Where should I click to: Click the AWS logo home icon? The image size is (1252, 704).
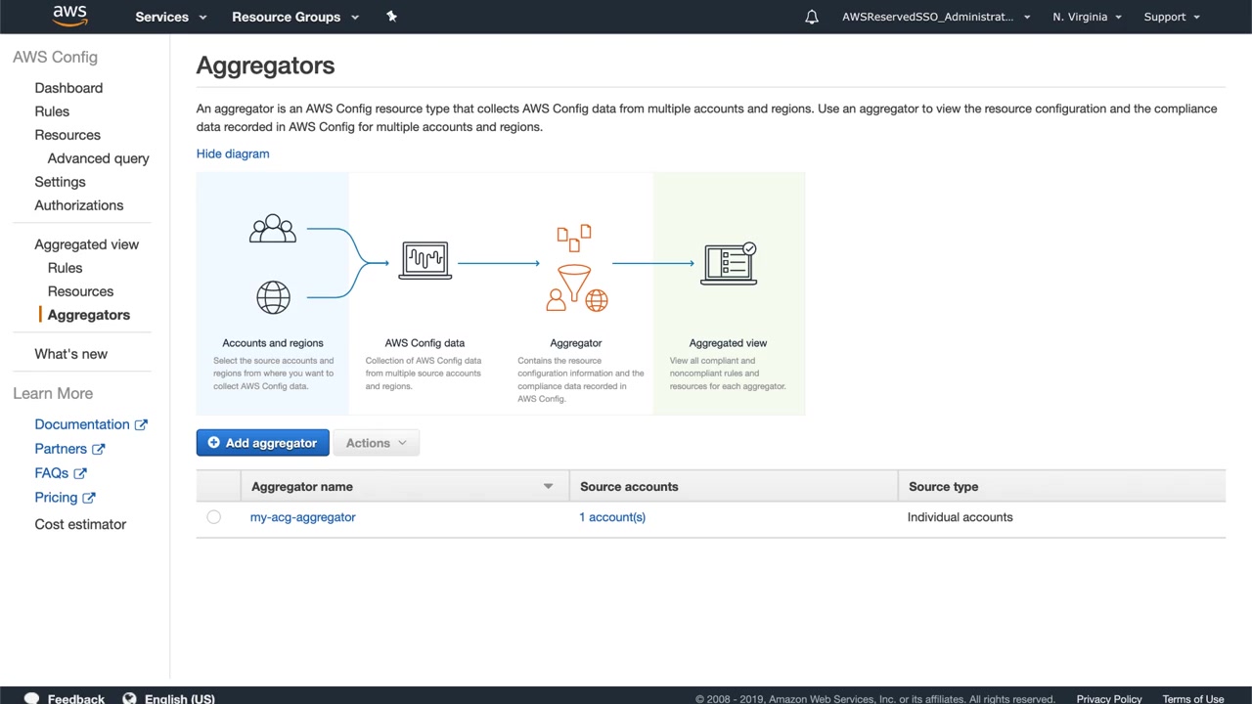(69, 16)
